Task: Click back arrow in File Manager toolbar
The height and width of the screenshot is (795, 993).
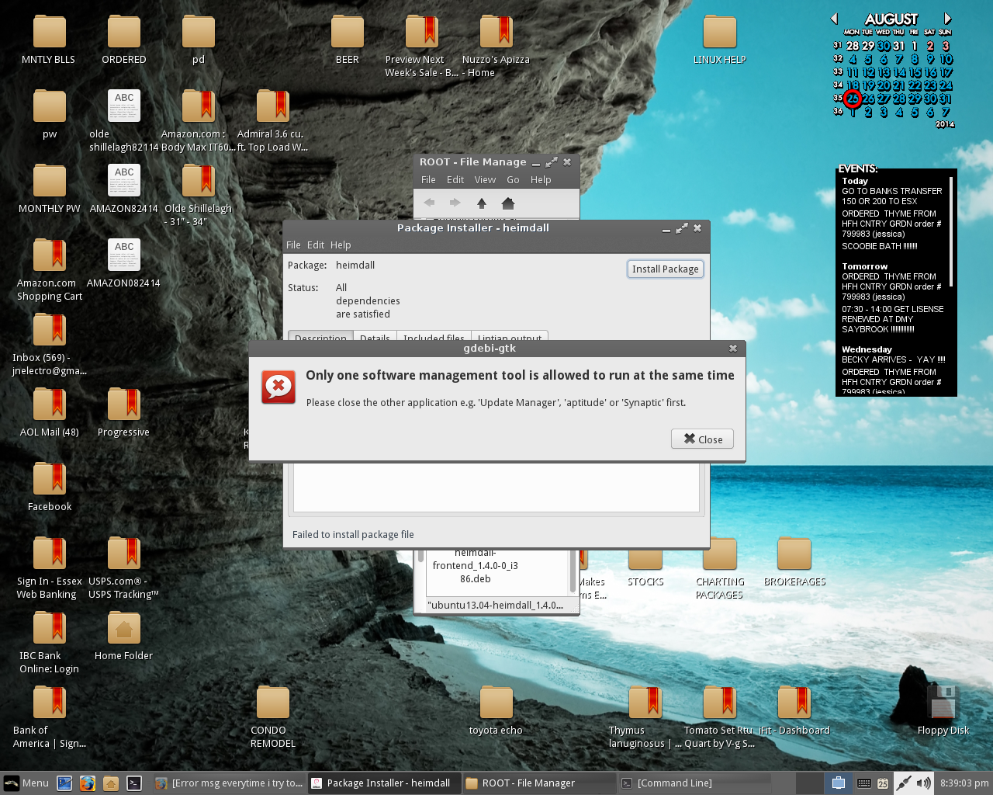Action: 429,203
